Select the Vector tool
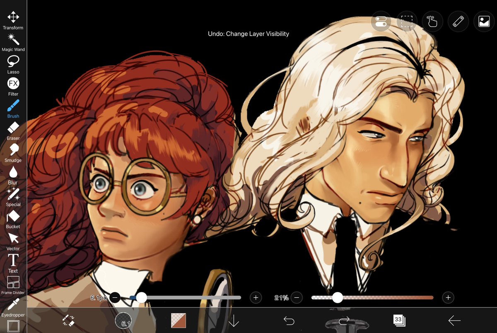 point(13,242)
